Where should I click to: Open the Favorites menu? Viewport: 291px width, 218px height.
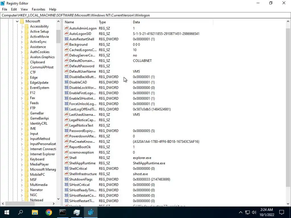click(38, 9)
